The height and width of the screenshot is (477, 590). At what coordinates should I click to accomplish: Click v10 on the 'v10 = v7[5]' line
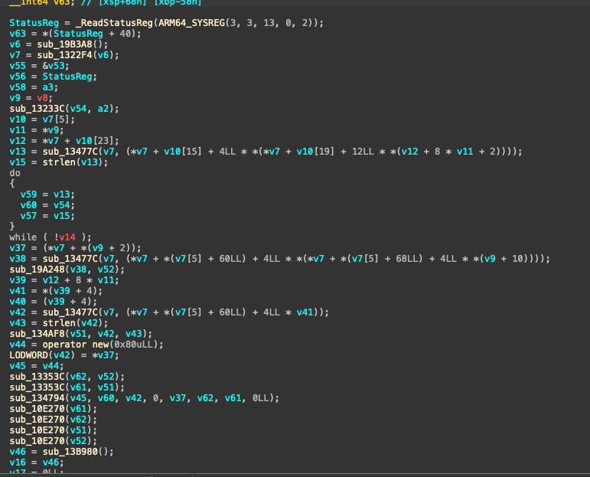pos(18,119)
